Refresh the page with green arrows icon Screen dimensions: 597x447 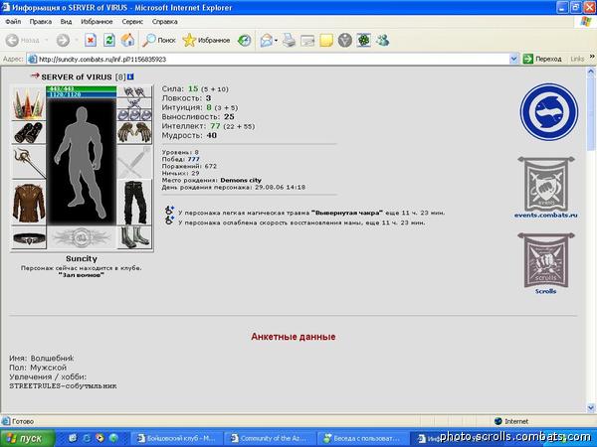click(x=109, y=40)
